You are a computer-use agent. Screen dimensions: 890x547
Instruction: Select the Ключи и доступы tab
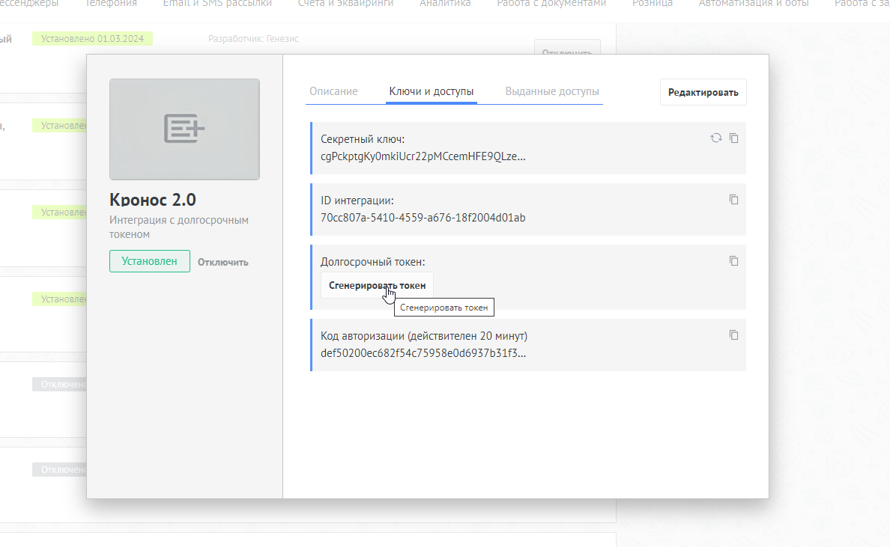coord(432,92)
